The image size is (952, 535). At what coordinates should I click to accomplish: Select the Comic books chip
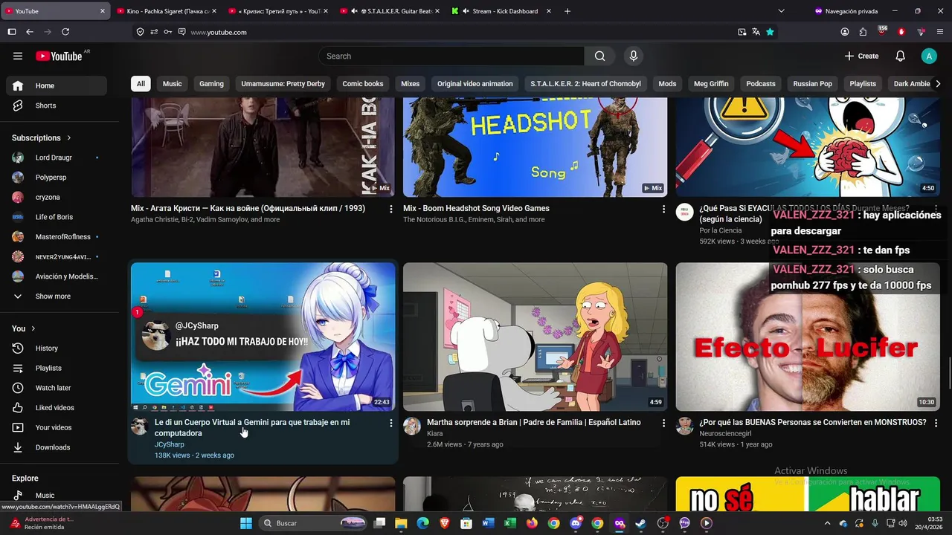click(363, 84)
